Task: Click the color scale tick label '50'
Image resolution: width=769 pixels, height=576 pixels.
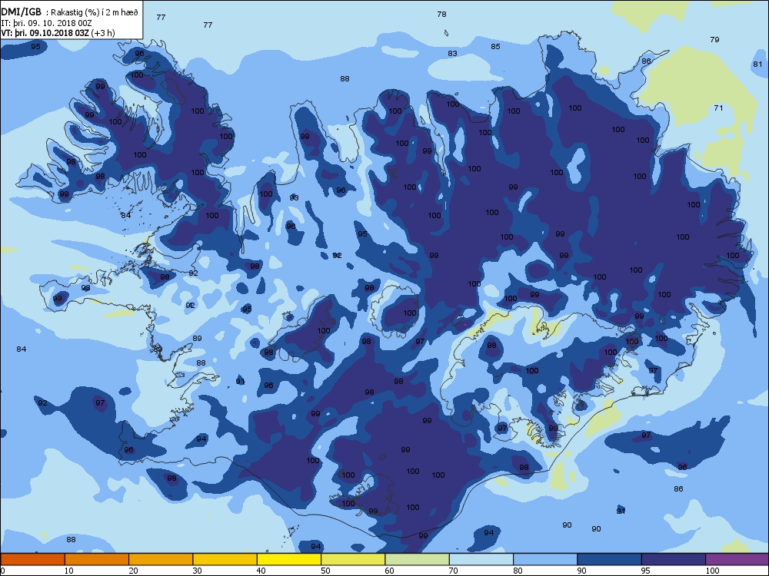Action: point(325,571)
